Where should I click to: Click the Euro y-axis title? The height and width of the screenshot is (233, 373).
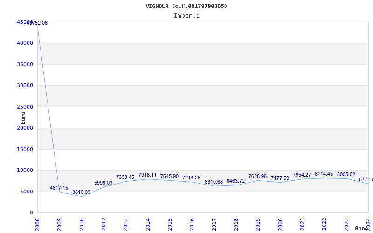tap(23, 118)
